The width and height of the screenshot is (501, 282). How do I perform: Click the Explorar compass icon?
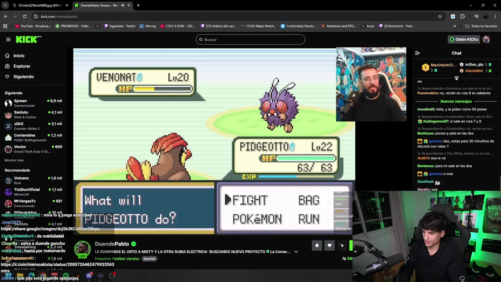click(7, 66)
